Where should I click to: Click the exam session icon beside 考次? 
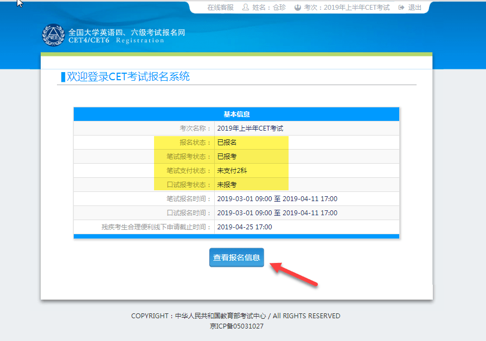298,7
